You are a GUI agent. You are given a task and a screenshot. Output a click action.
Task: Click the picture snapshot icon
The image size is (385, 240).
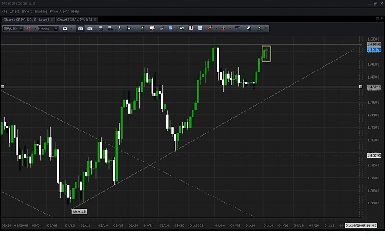coord(200,28)
